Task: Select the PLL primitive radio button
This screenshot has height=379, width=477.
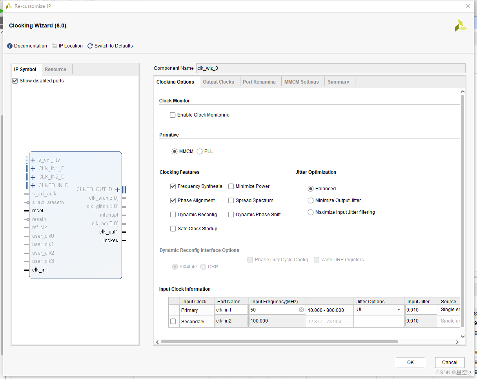Action: (200, 151)
